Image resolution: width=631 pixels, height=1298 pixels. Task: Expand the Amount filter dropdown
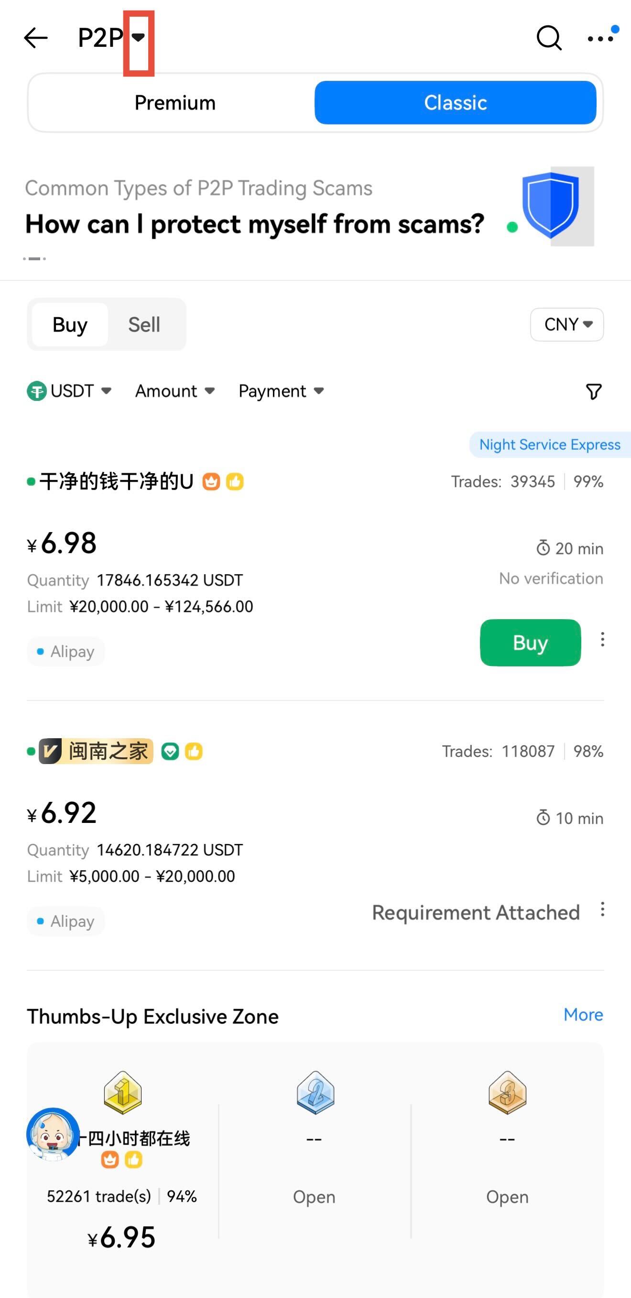175,391
